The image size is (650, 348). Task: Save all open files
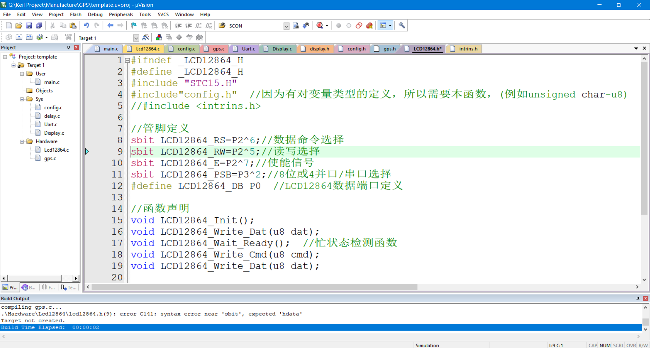pos(39,25)
